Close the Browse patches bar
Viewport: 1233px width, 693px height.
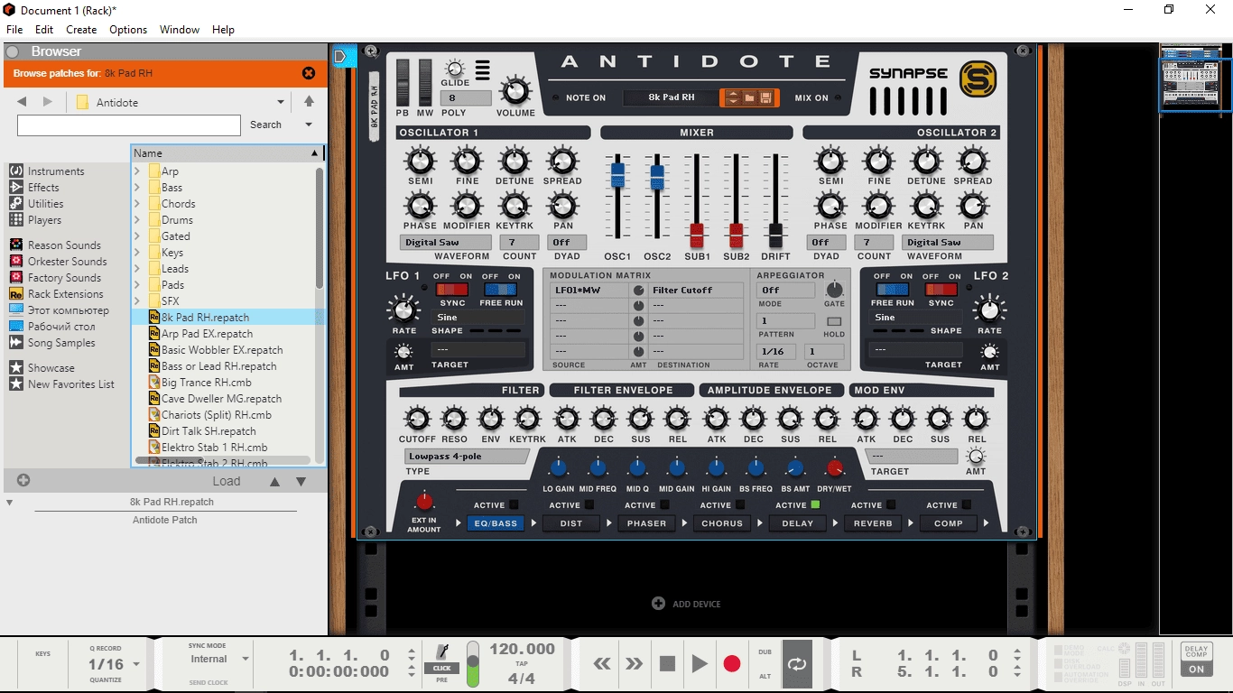[x=309, y=73]
